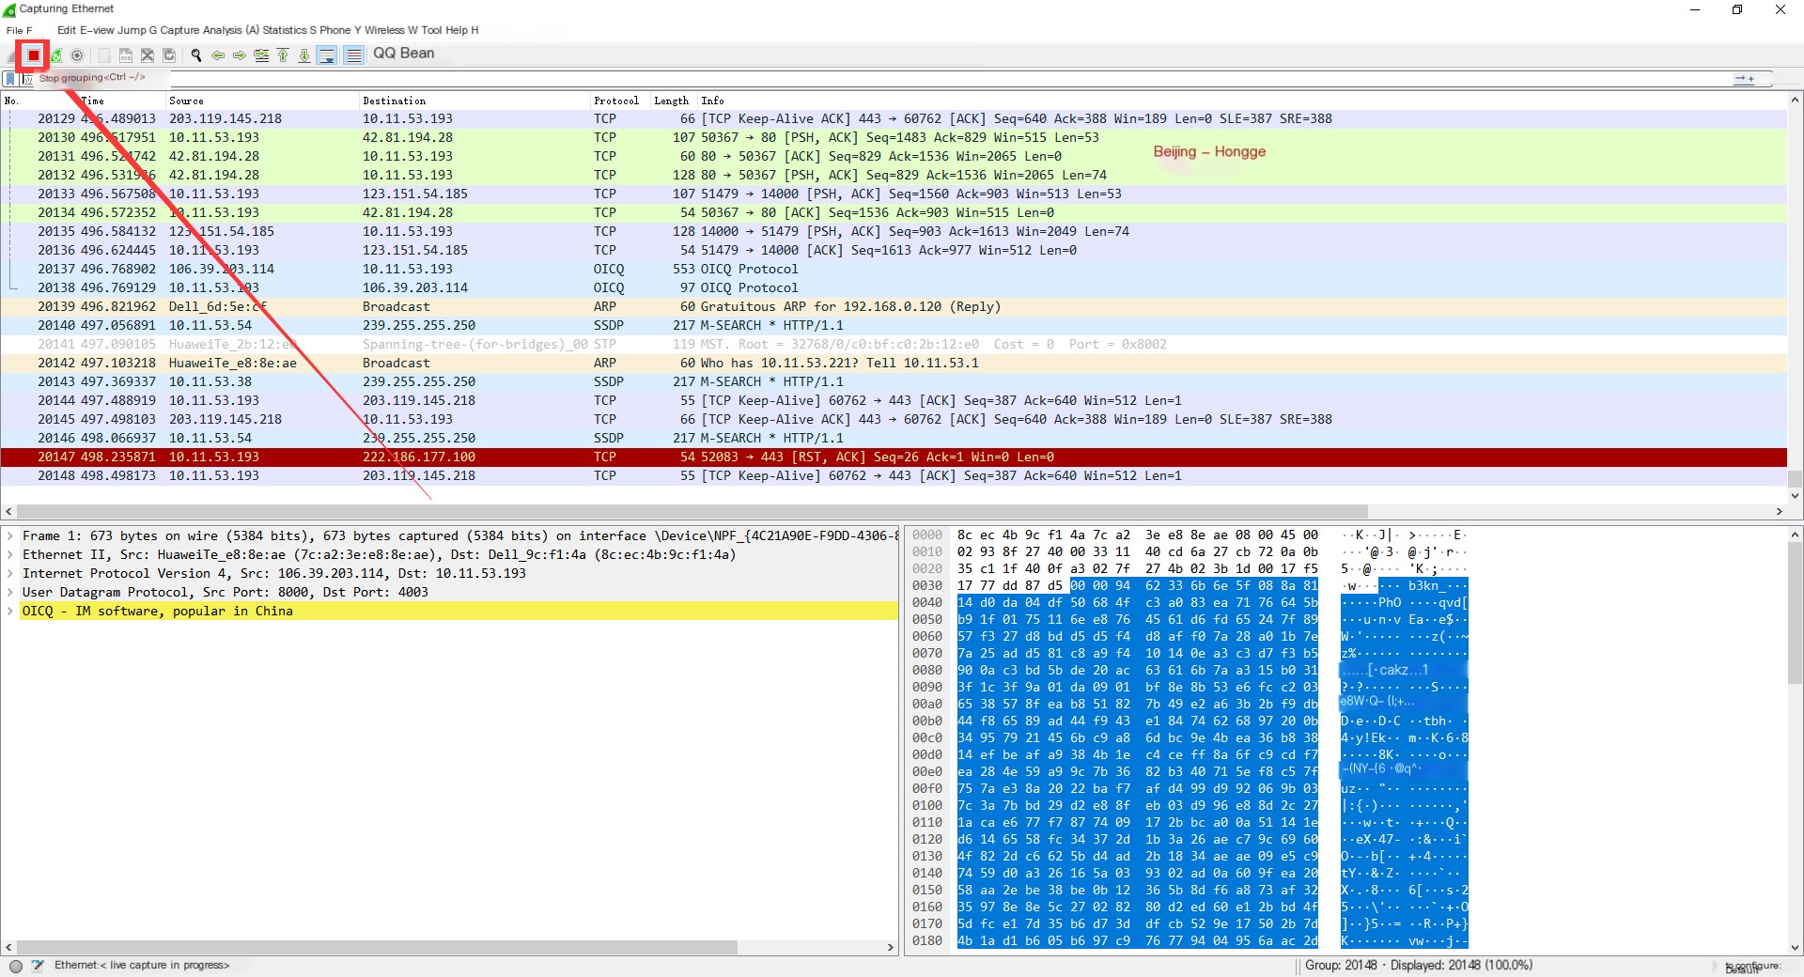This screenshot has height=977, width=1804.
Task: Select packet 20139 Gratuitous ARP row
Action: [x=894, y=307]
